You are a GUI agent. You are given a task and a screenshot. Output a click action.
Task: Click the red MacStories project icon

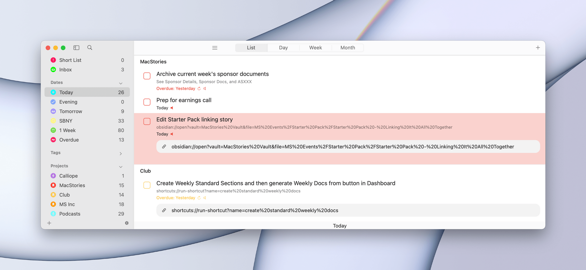point(53,185)
